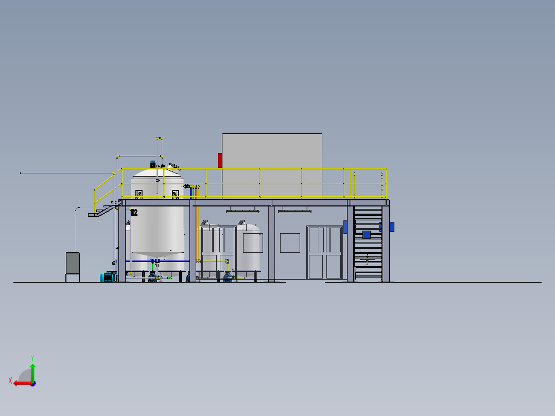Select the blue square on the staircase

point(367,235)
